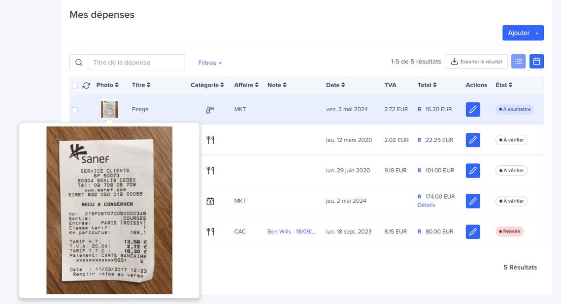Screen dimensions: 561x304
Task: Expand the Filtres dropdown
Action: click(210, 63)
